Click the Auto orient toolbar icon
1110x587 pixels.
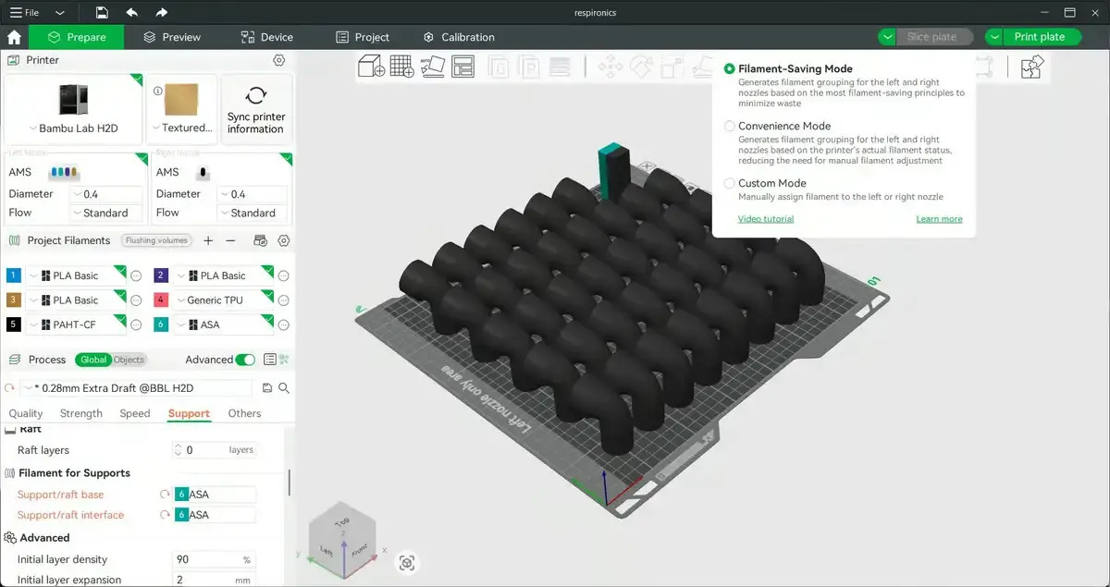click(432, 67)
